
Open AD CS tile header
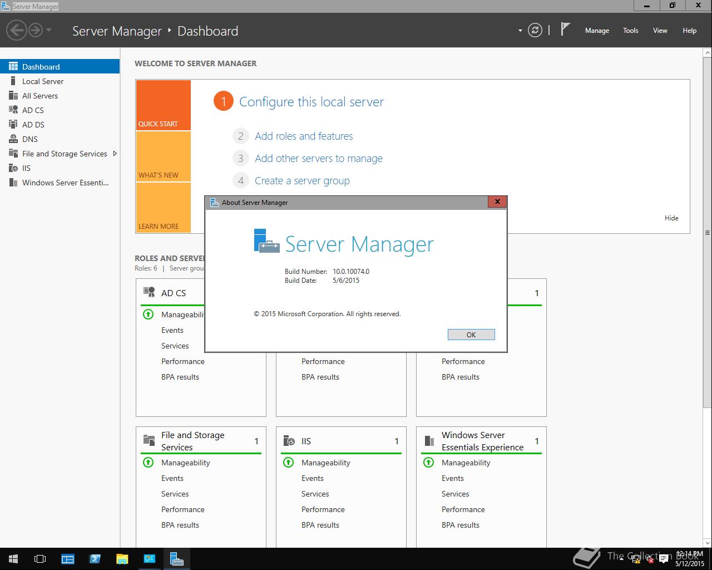174,293
